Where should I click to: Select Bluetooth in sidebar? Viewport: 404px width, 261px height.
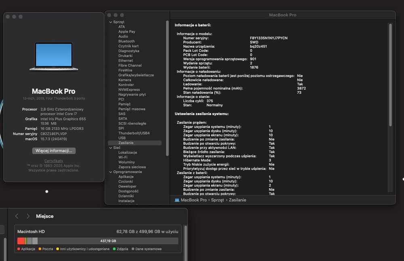coord(126,41)
